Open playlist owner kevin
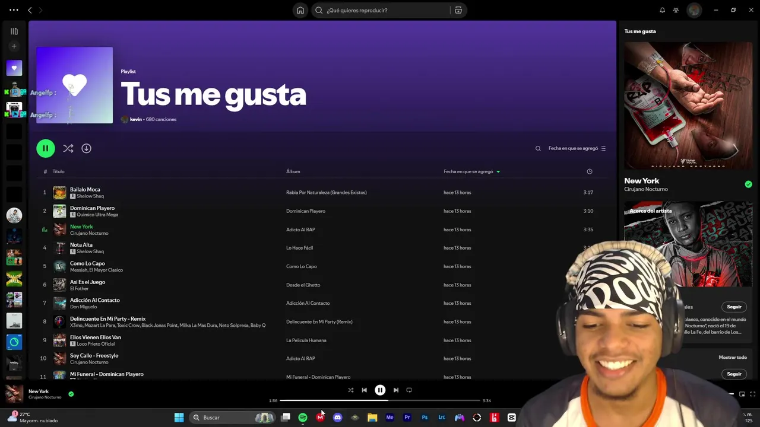This screenshot has height=427, width=760. click(136, 119)
